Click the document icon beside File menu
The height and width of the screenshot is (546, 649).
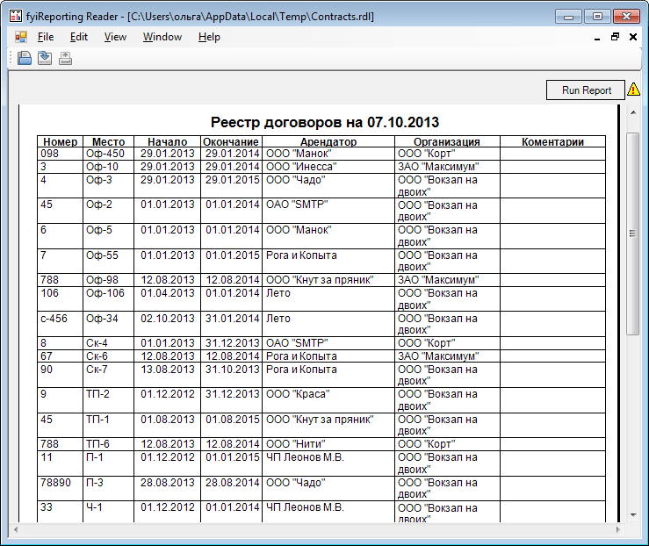21,37
